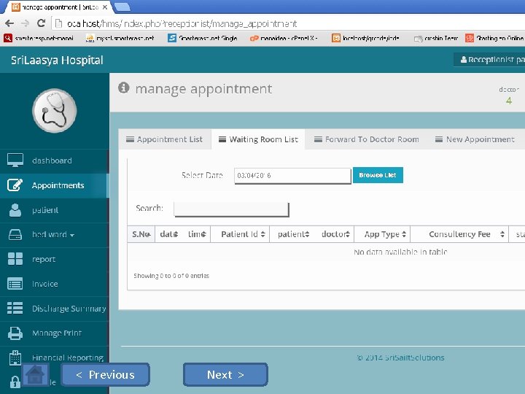Click the bed ward drive icon
Image resolution: width=525 pixels, height=394 pixels.
(15, 234)
